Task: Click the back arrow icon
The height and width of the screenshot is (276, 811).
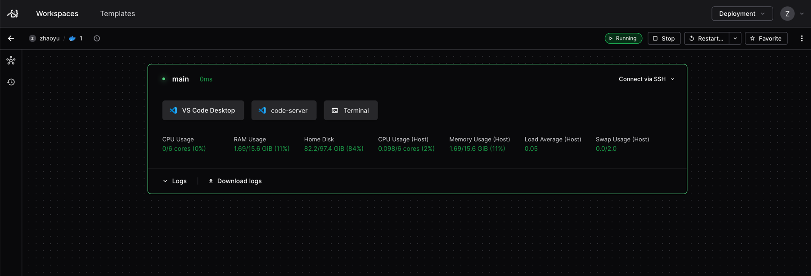Action: [11, 39]
